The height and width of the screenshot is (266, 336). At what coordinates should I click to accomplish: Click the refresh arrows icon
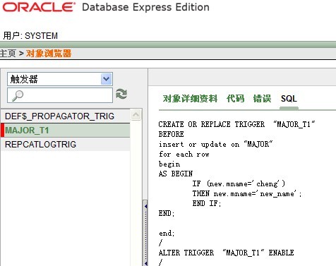pyautogui.click(x=121, y=94)
